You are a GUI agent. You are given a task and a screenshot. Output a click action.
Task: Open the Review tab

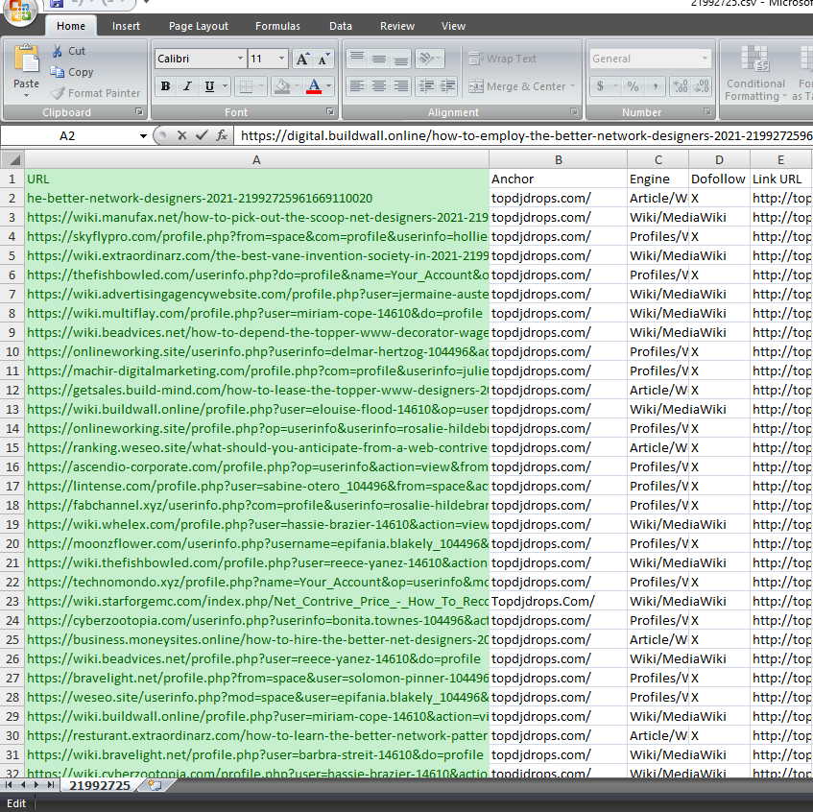click(396, 26)
